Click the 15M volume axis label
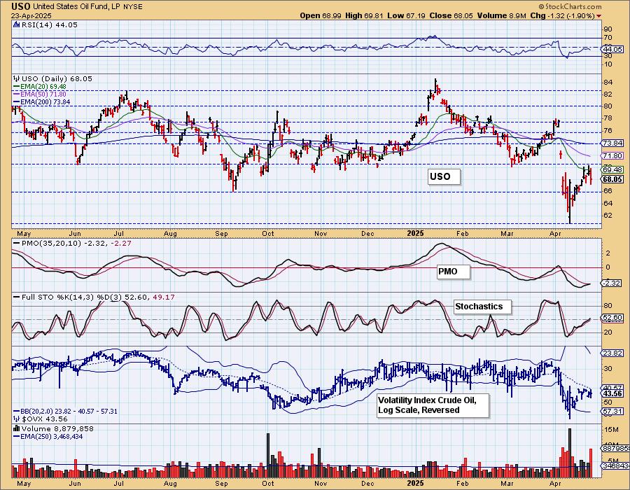This screenshot has width=630, height=490. [610, 430]
